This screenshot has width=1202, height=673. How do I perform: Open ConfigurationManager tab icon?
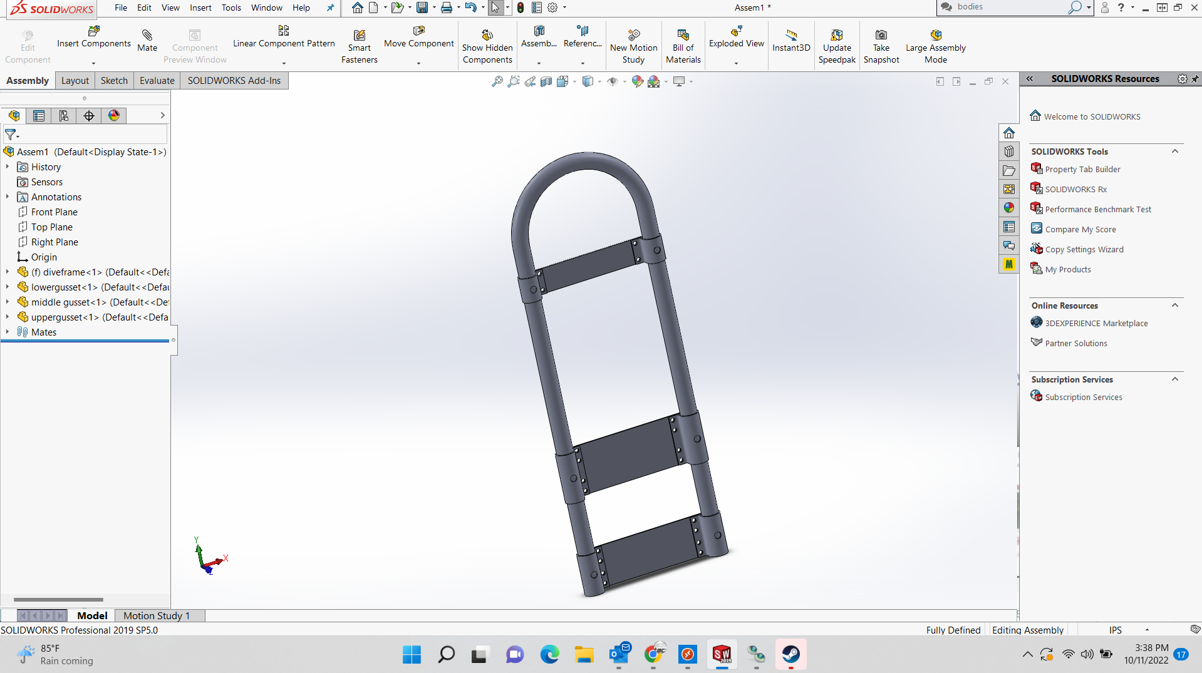(x=64, y=115)
